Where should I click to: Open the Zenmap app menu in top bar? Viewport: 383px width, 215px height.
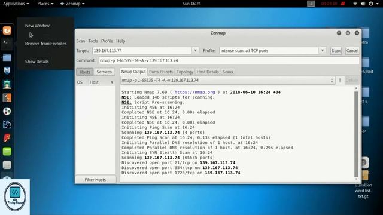pyautogui.click(x=72, y=4)
